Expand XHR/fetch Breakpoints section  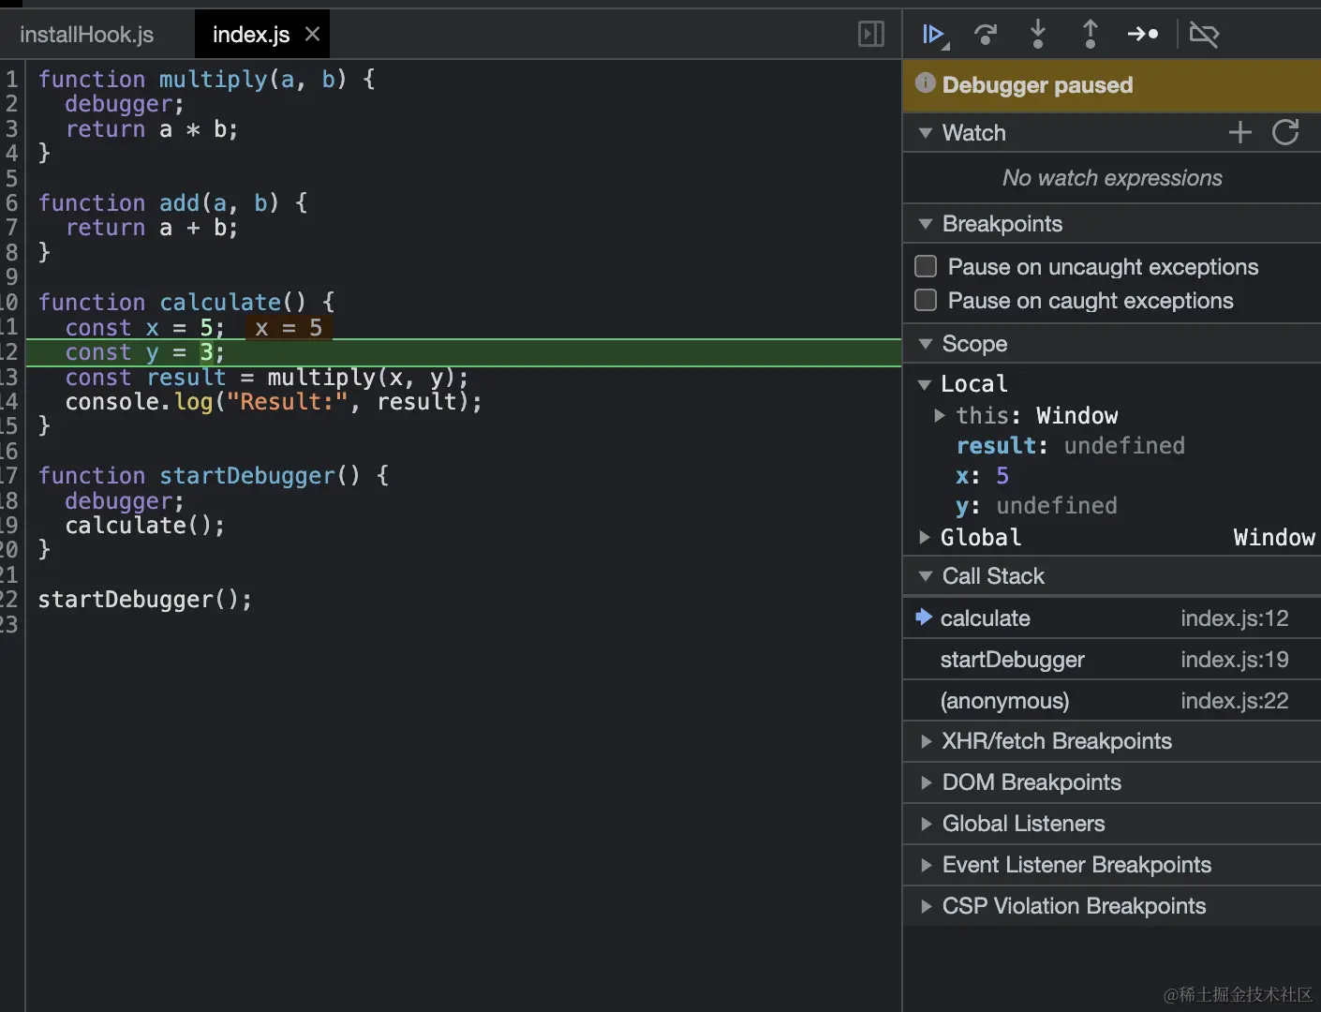point(926,741)
